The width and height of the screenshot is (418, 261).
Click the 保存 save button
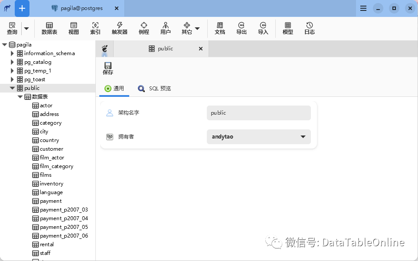[108, 68]
